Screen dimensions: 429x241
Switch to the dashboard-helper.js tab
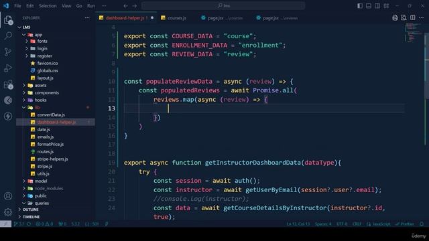(125, 18)
